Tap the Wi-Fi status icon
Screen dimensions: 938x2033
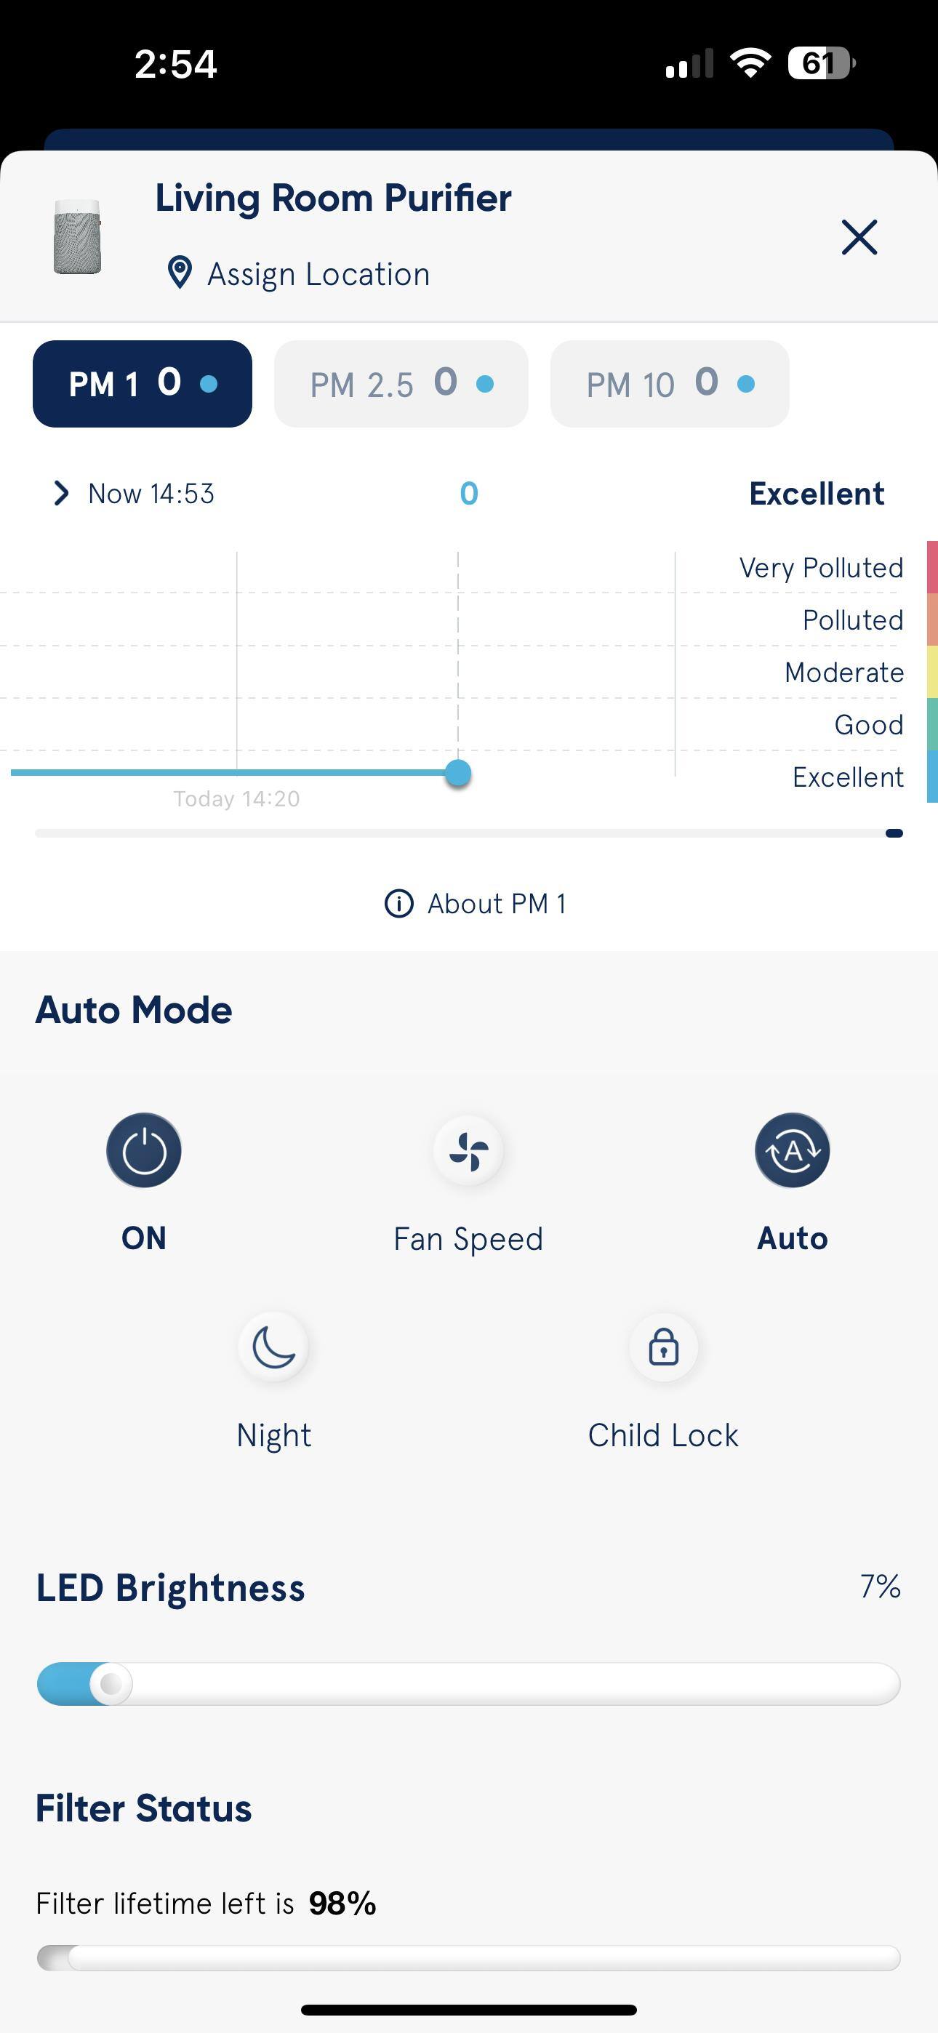(750, 63)
